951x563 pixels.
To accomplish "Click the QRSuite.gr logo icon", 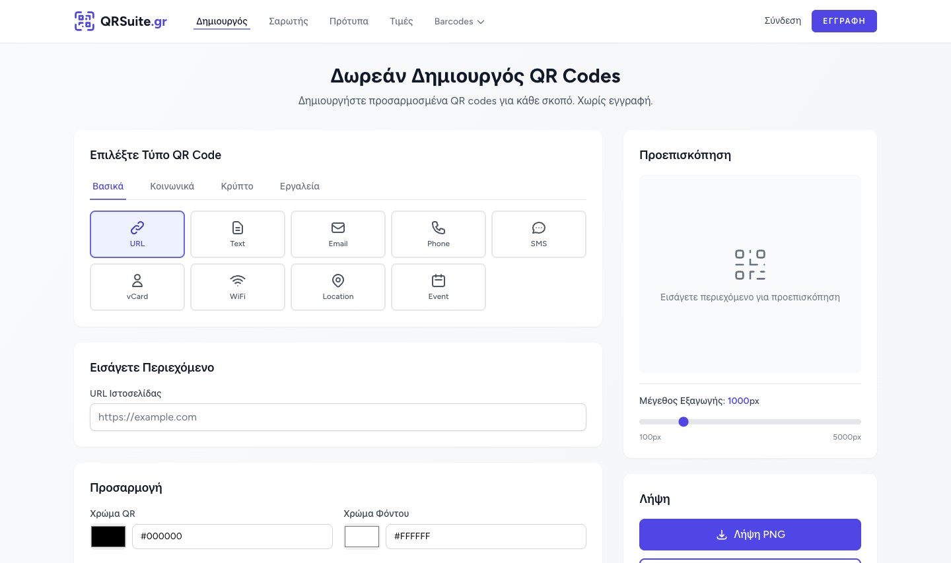I will pos(85,21).
